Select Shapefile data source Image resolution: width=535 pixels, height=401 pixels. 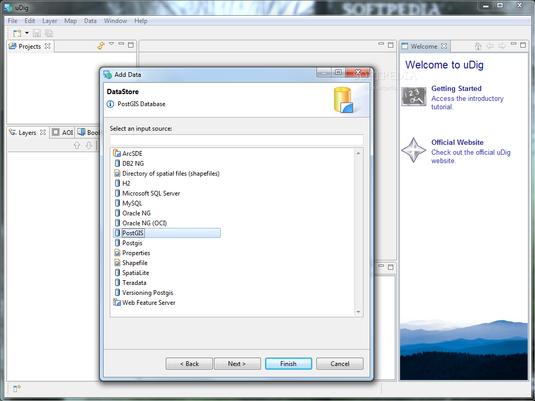[x=131, y=262]
